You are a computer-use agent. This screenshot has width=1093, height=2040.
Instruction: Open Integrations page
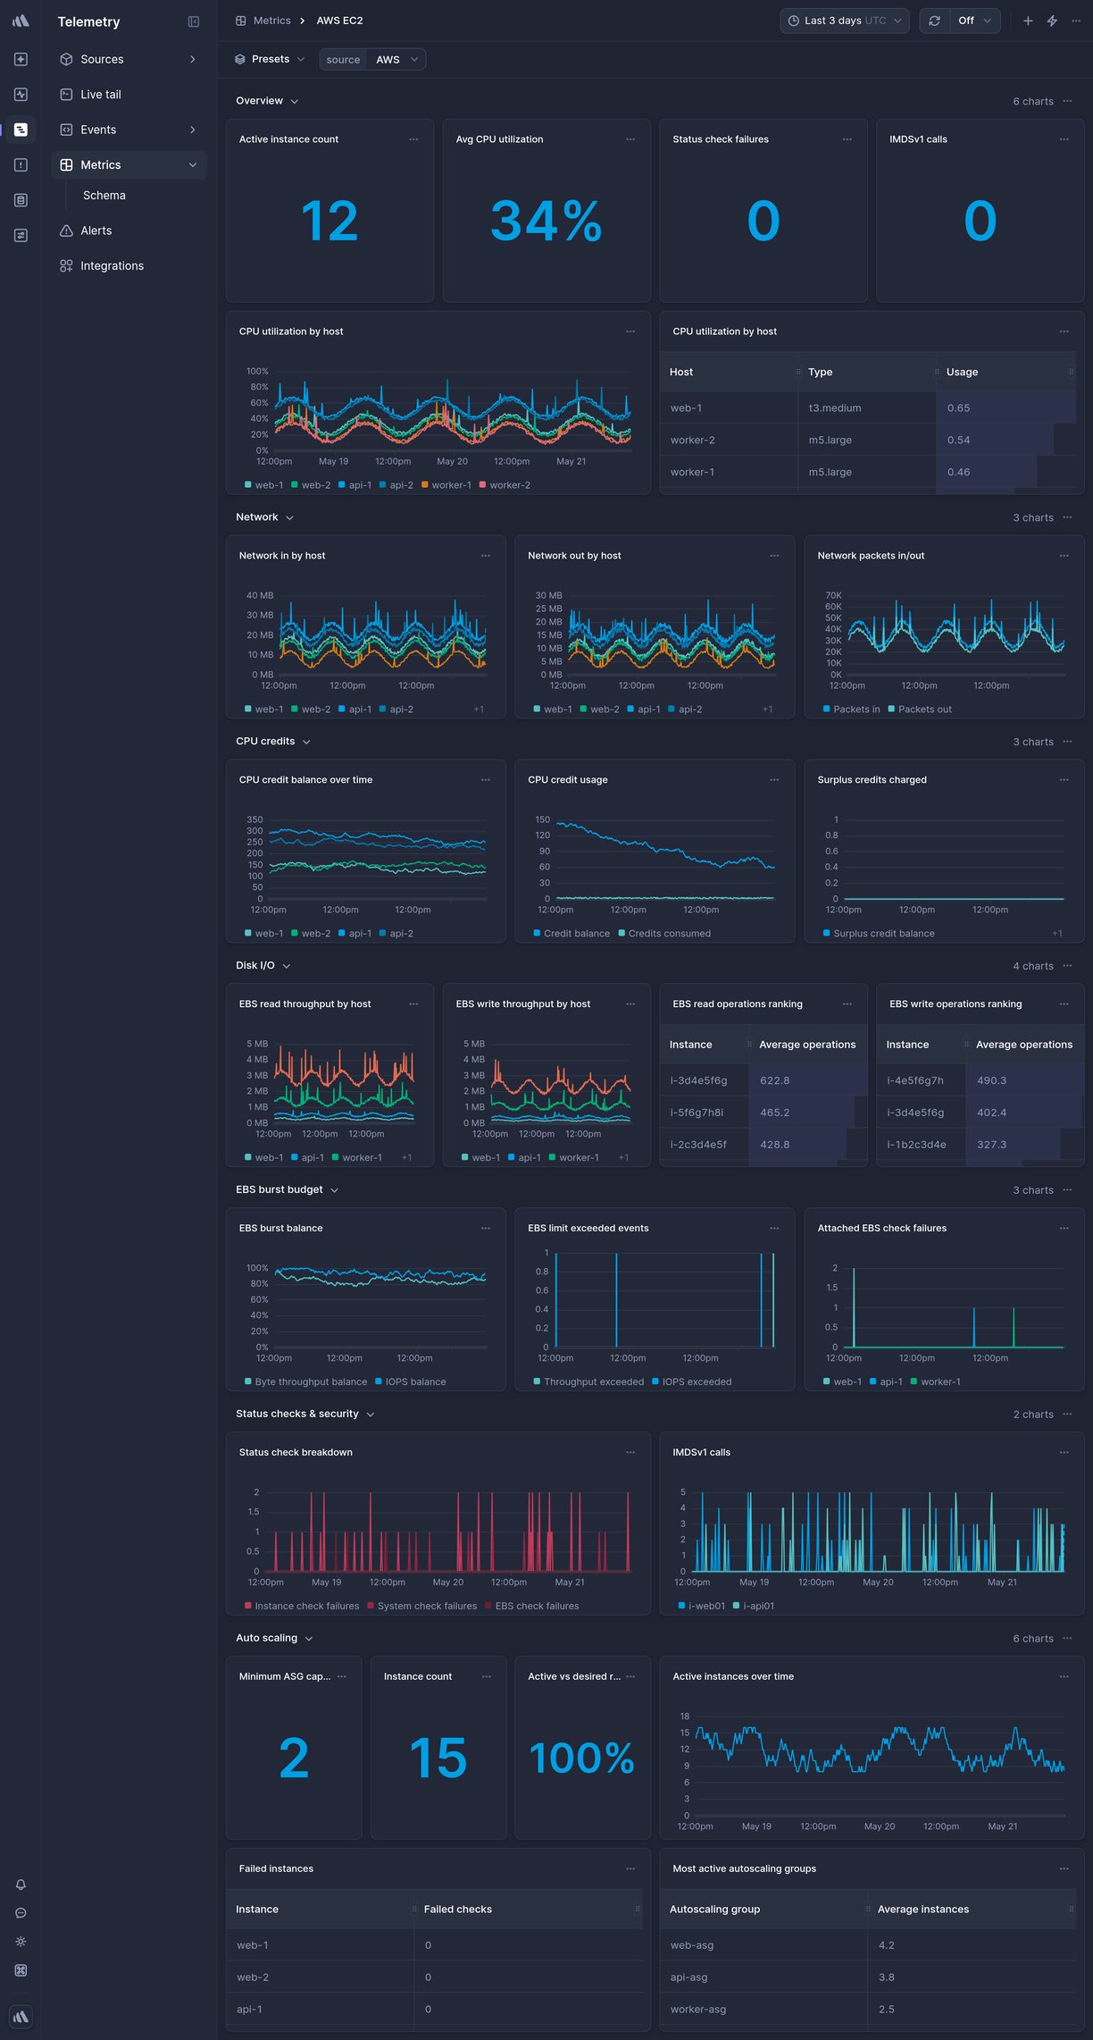[x=129, y=266]
